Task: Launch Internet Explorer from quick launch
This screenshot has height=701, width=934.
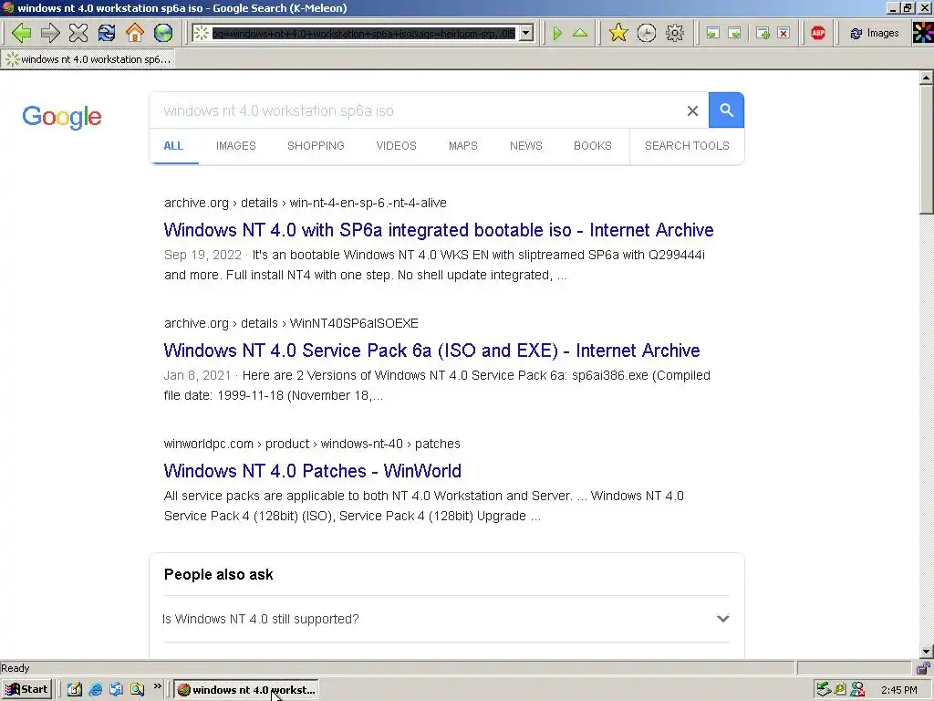Action: [95, 690]
